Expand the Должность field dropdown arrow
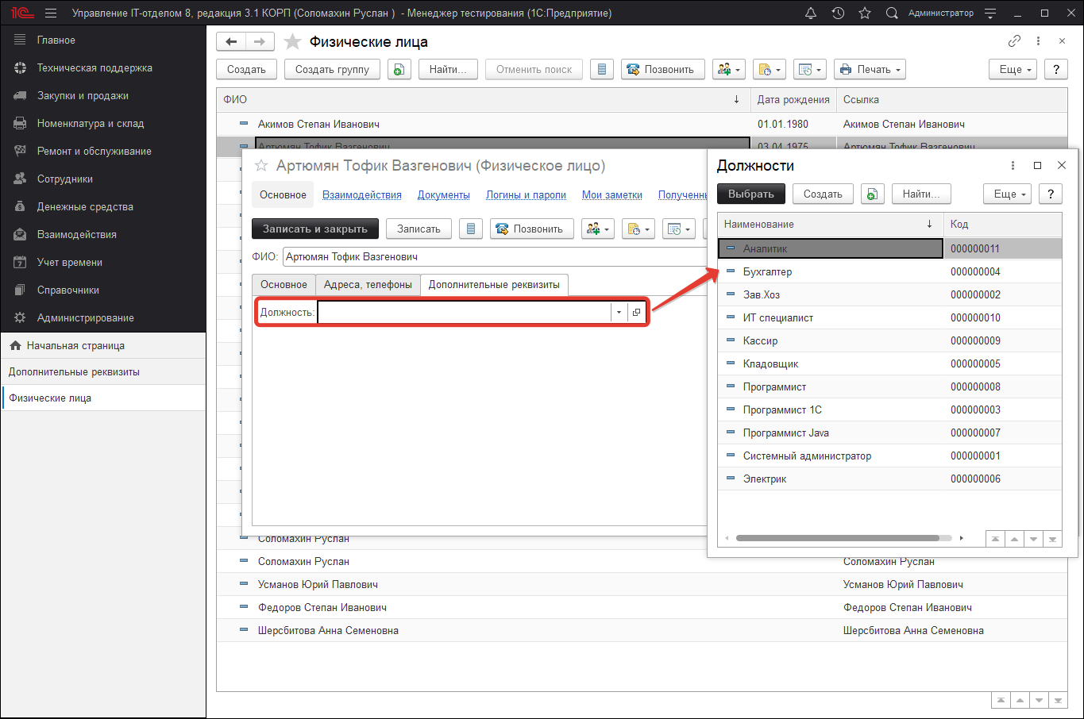Image resolution: width=1084 pixels, height=719 pixels. coord(619,313)
